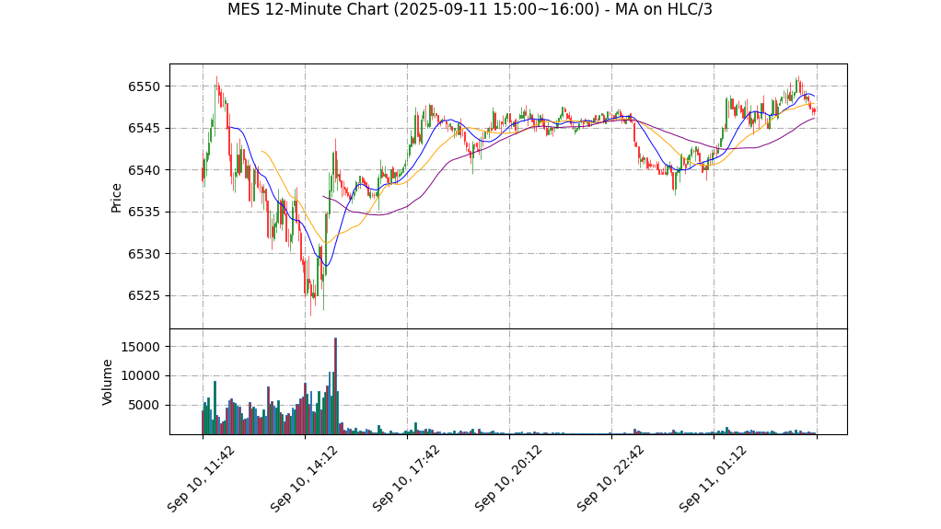The width and height of the screenshot is (941, 529).
Task: Click the 6545 price axis label
Action: point(144,129)
